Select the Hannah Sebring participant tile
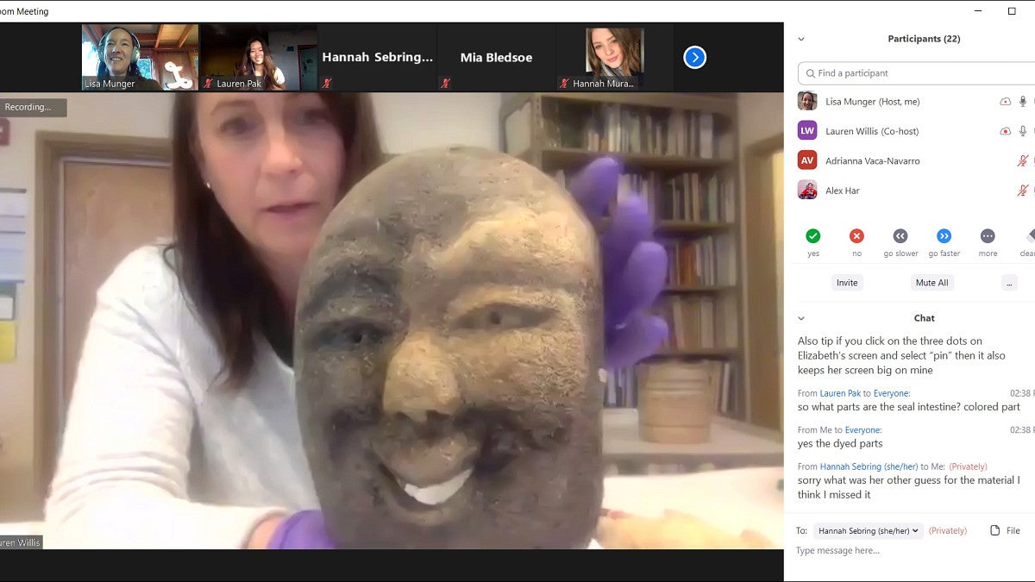This screenshot has height=582, width=1035. point(378,58)
